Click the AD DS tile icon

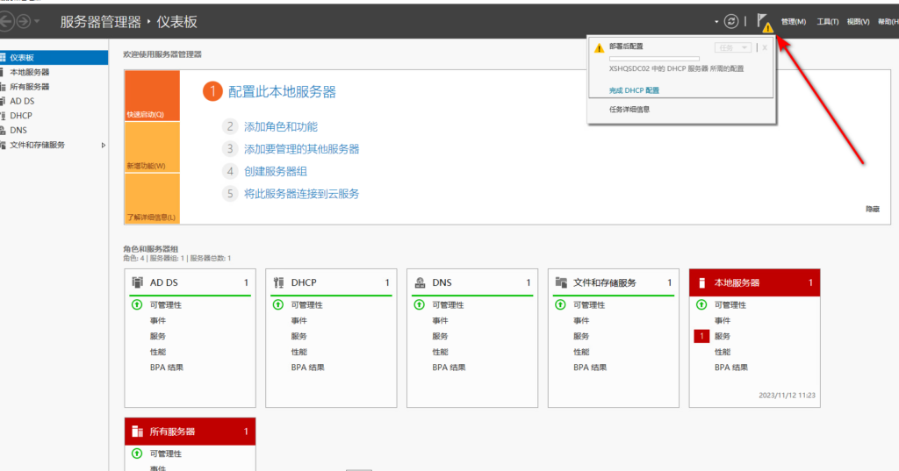138,282
